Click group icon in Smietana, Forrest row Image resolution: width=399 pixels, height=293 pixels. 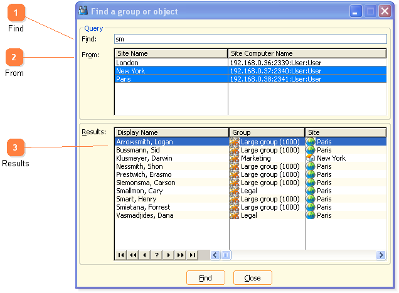pos(235,207)
